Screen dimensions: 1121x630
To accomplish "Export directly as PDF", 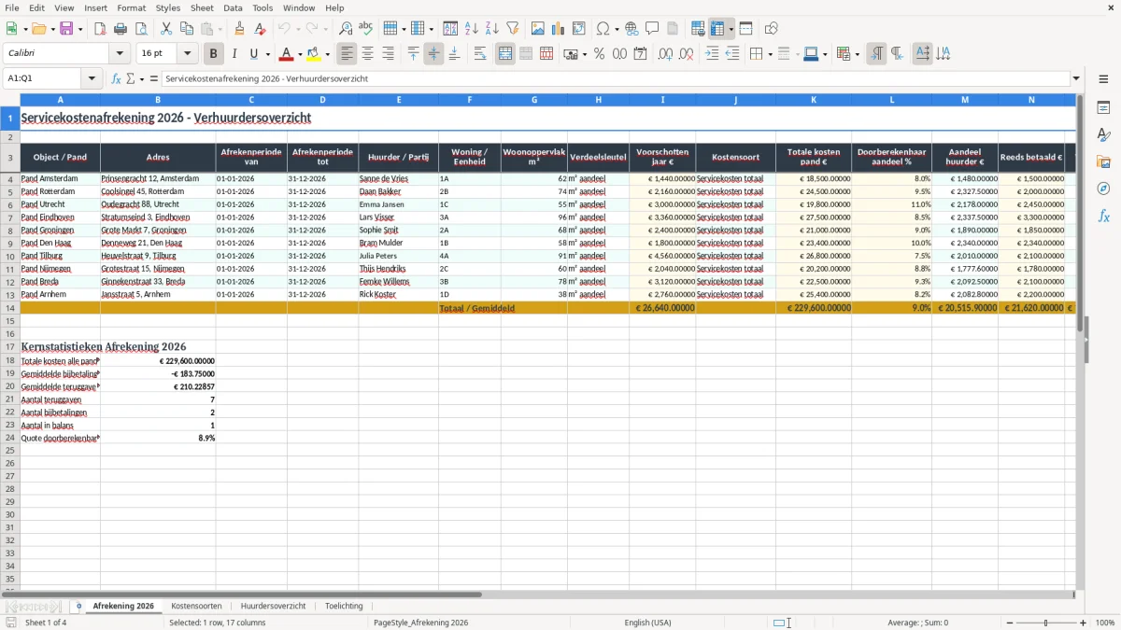I will click(x=100, y=29).
